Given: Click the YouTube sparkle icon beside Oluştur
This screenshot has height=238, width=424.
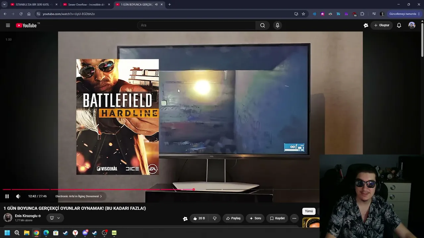Looking at the screenshot, I should pyautogui.click(x=366, y=25).
